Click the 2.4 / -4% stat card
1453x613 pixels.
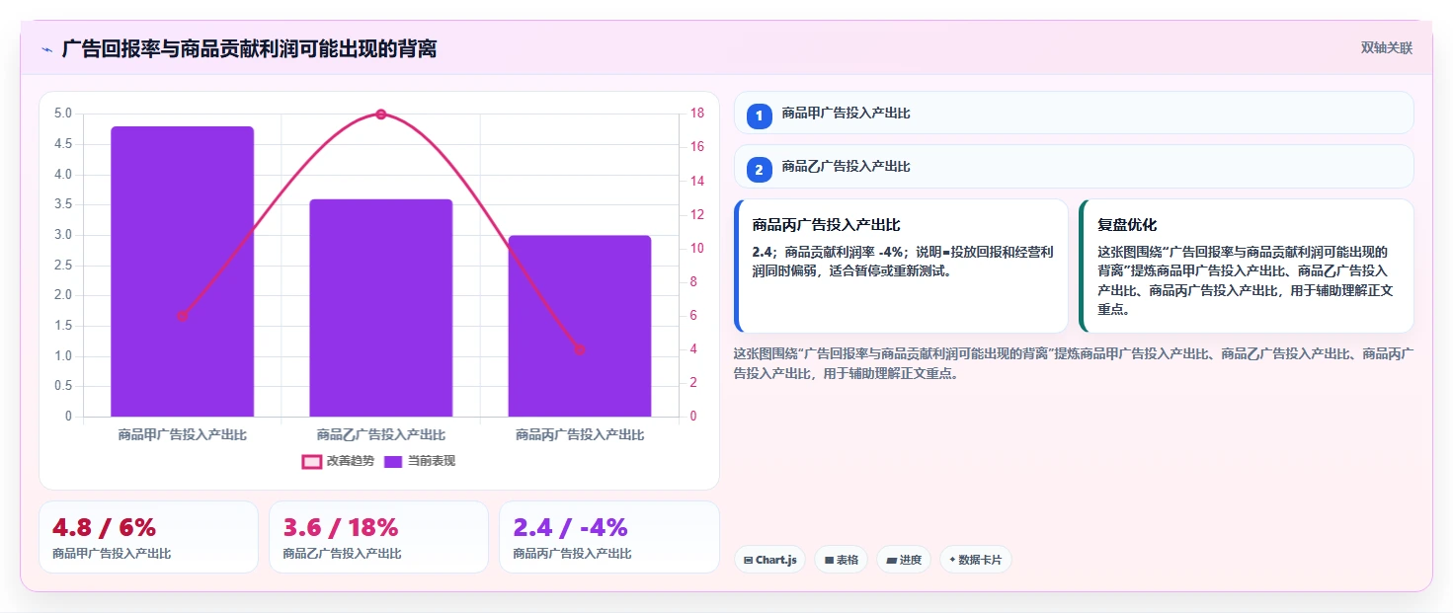click(609, 537)
